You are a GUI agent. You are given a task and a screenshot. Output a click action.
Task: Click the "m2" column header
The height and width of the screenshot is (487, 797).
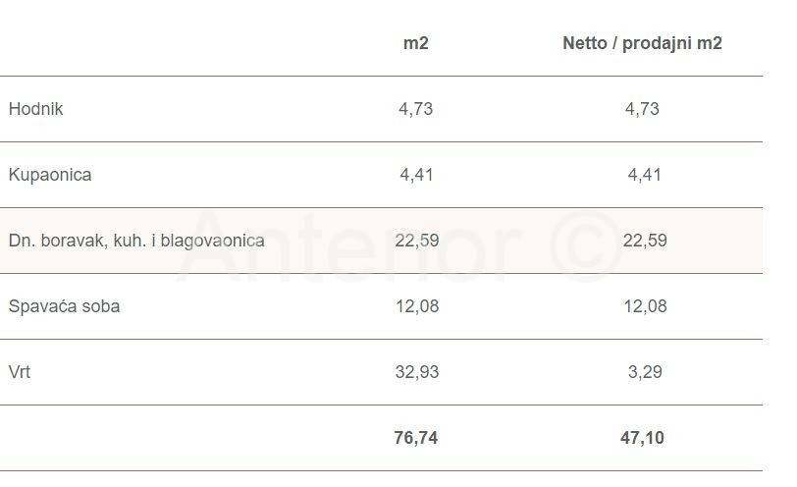pos(415,43)
